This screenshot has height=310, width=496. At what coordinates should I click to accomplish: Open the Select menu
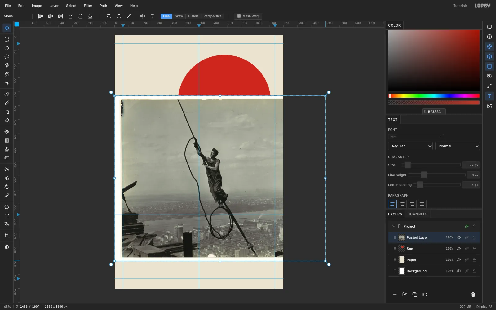pyautogui.click(x=71, y=6)
